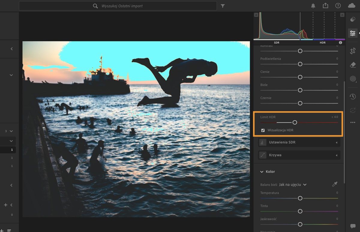Select the Edit sliders panel icon
The image size is (360, 232).
click(x=352, y=33)
